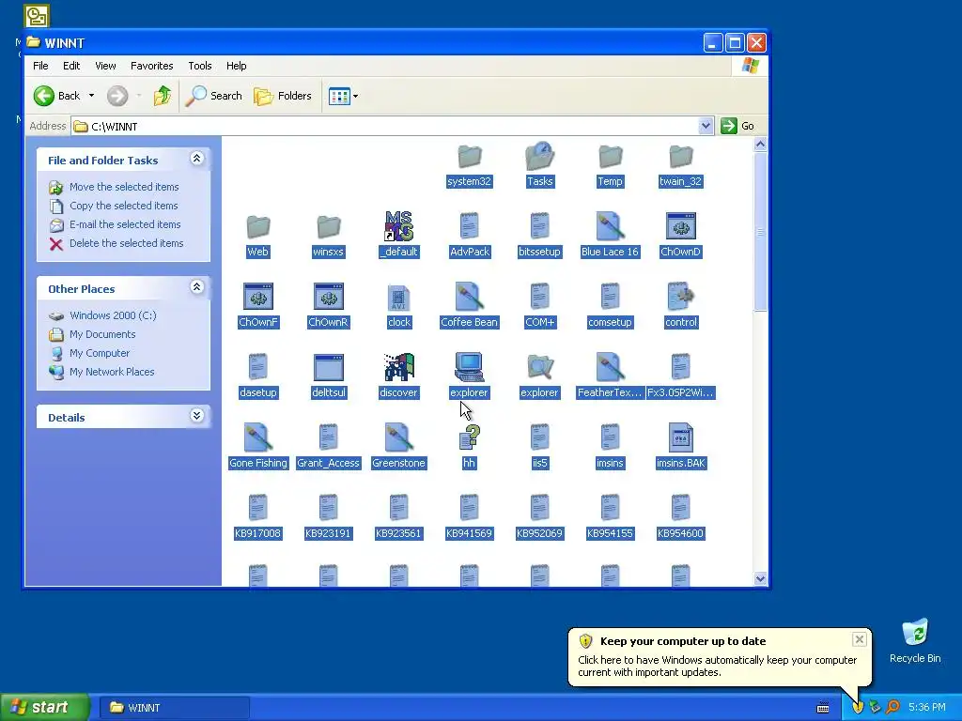Collapse the Other Places panel
This screenshot has height=721, width=962.
point(197,287)
